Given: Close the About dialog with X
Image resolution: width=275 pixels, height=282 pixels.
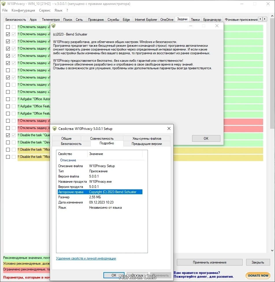Looking at the screenshot, I should point(217,26).
